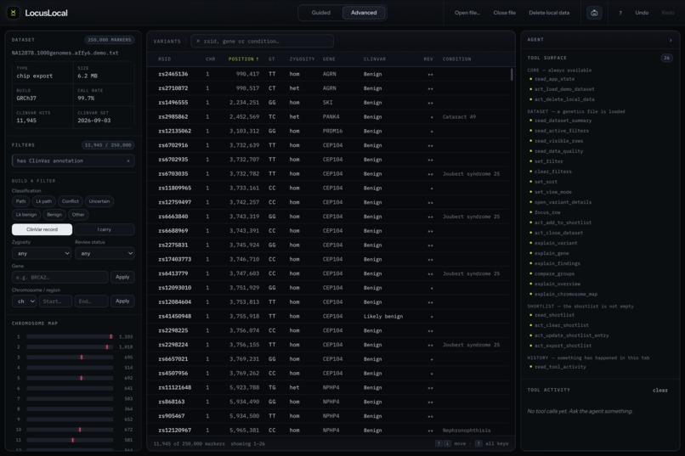Viewport: 685px width, 456px height.
Task: Click Undo in top bar
Action: (x=642, y=13)
